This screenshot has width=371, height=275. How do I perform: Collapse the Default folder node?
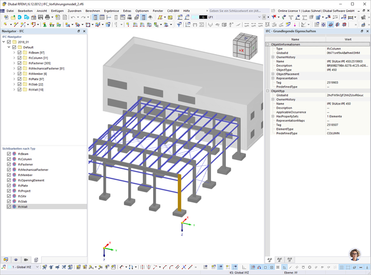[x=9, y=47]
